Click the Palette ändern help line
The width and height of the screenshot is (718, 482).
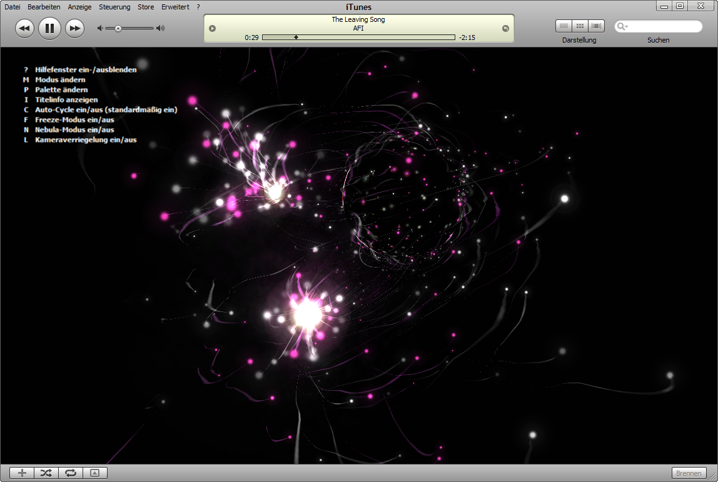tap(56, 90)
